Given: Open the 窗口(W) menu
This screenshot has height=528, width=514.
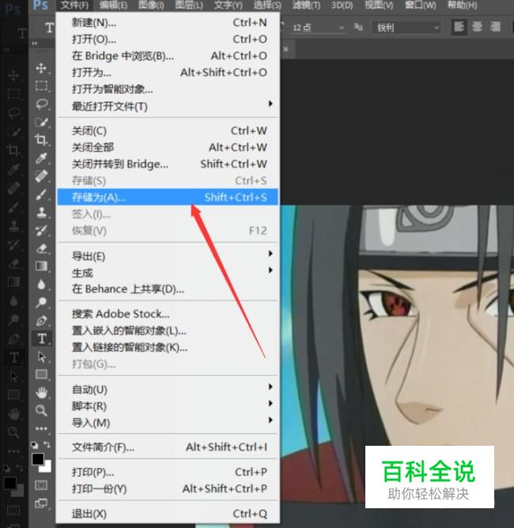Looking at the screenshot, I should pos(421,6).
